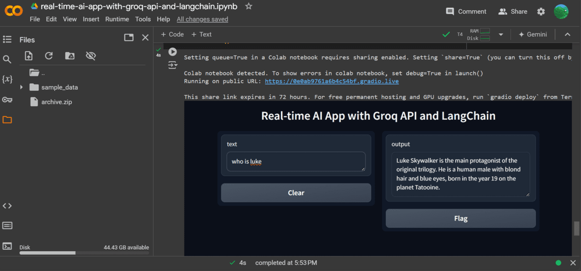Screen dimensions: 581x271
Task: Open the Runtime menu
Action: pos(117,19)
